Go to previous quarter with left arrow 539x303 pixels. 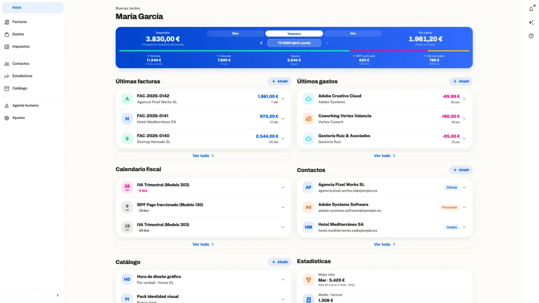tap(261, 43)
